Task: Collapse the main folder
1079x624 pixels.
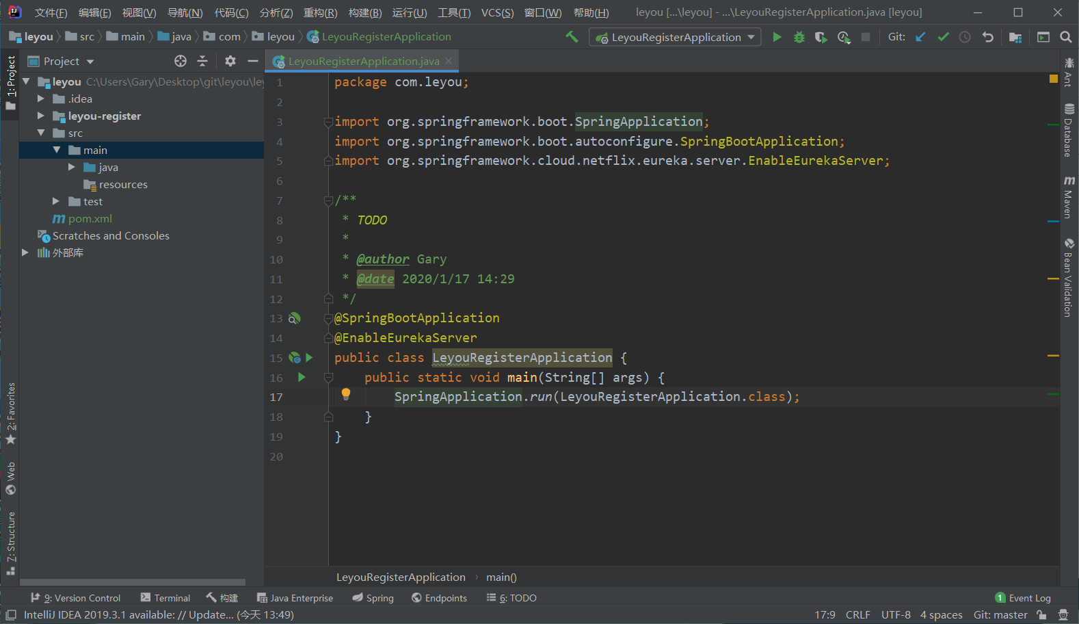Action: click(x=57, y=150)
